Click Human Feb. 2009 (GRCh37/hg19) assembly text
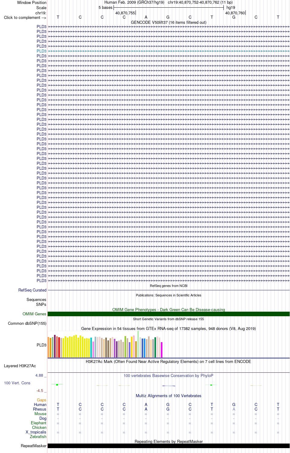This screenshot has height=453, width=290. [134, 2]
